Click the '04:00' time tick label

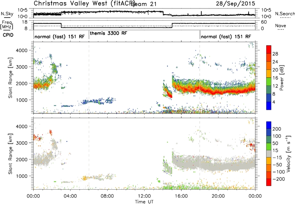pyautogui.click(x=70, y=196)
